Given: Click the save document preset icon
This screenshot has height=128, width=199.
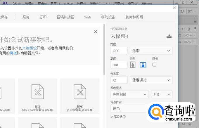Looking at the screenshot, I should click(x=169, y=36).
